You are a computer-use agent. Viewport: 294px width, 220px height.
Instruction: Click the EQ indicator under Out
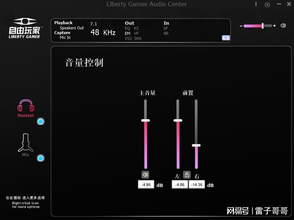[127, 29]
